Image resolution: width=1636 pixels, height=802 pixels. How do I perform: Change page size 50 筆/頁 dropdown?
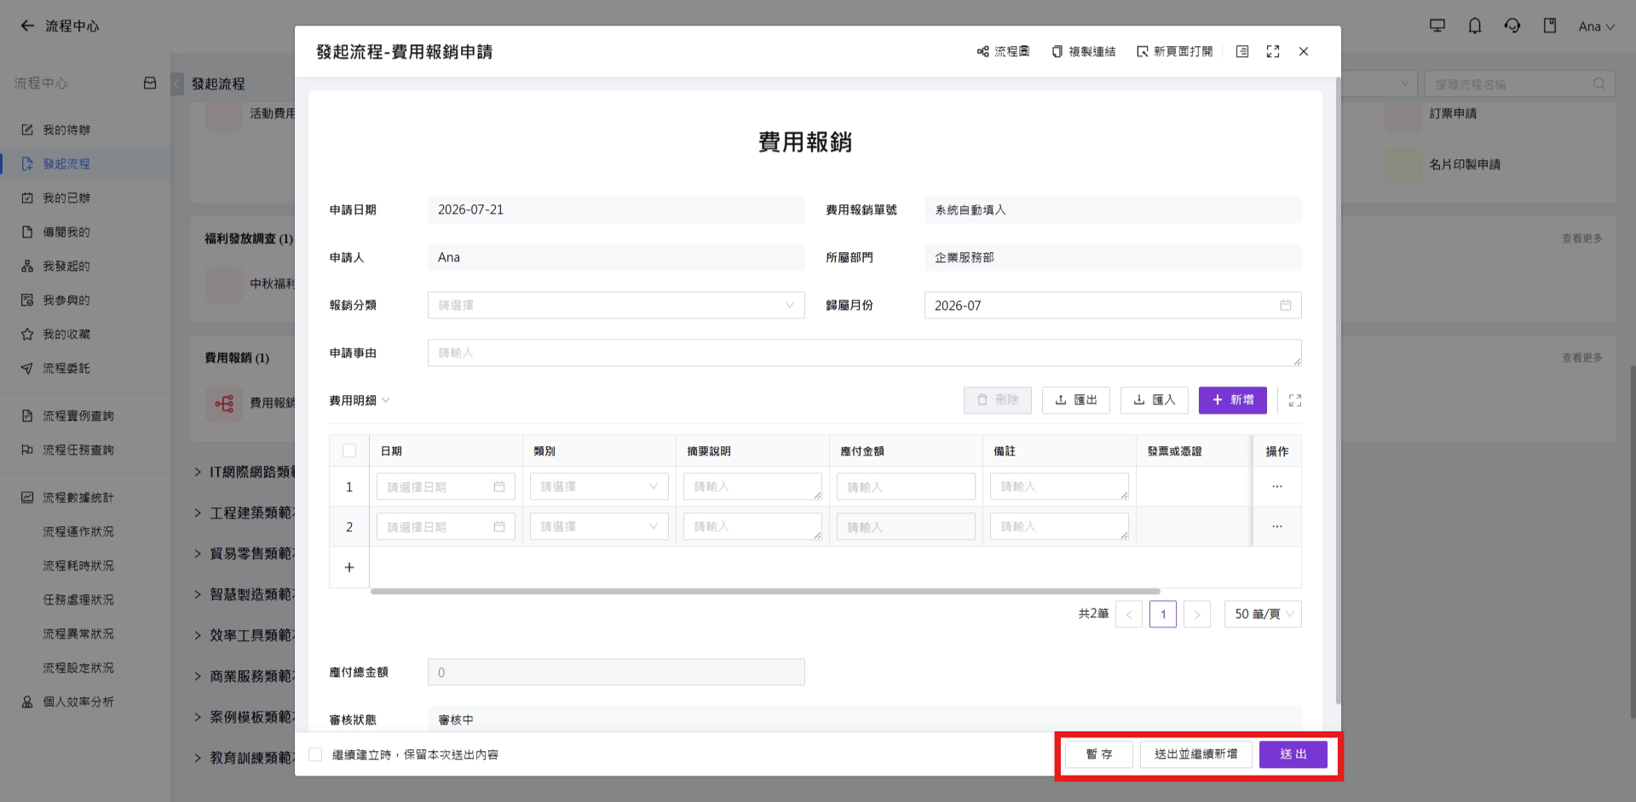pos(1263,615)
